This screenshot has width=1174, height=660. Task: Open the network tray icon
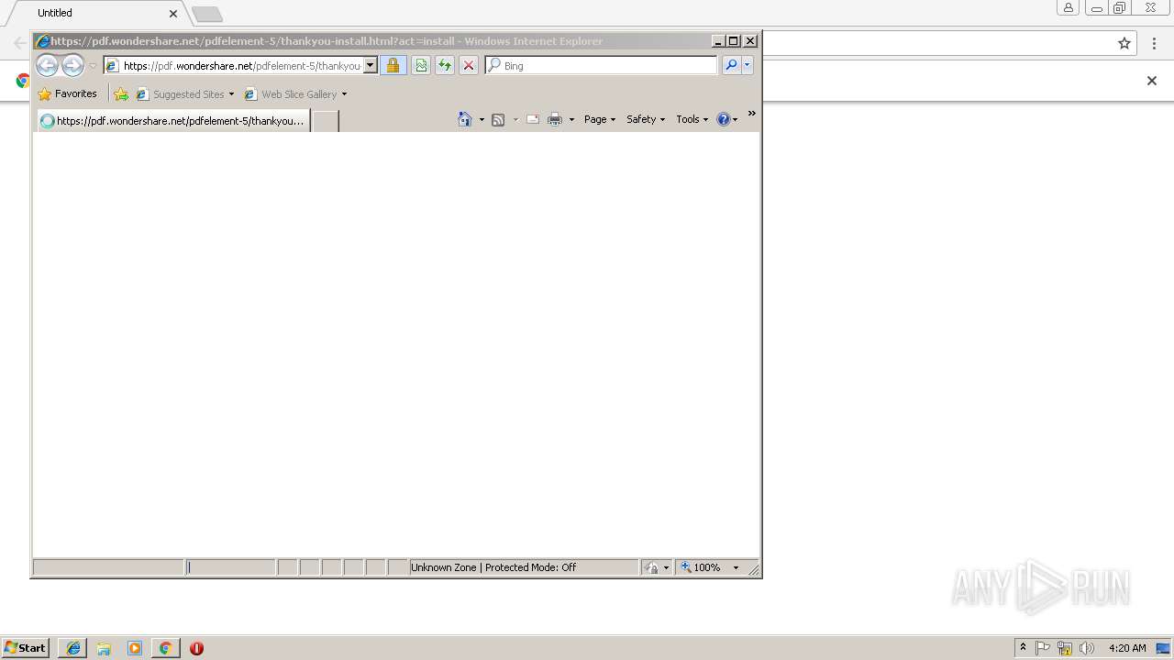[1065, 648]
